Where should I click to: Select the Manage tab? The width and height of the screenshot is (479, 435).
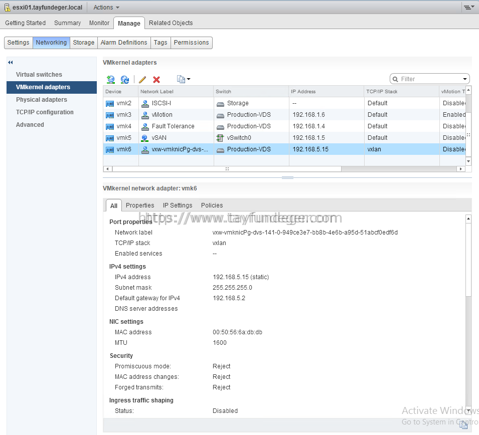tap(129, 23)
